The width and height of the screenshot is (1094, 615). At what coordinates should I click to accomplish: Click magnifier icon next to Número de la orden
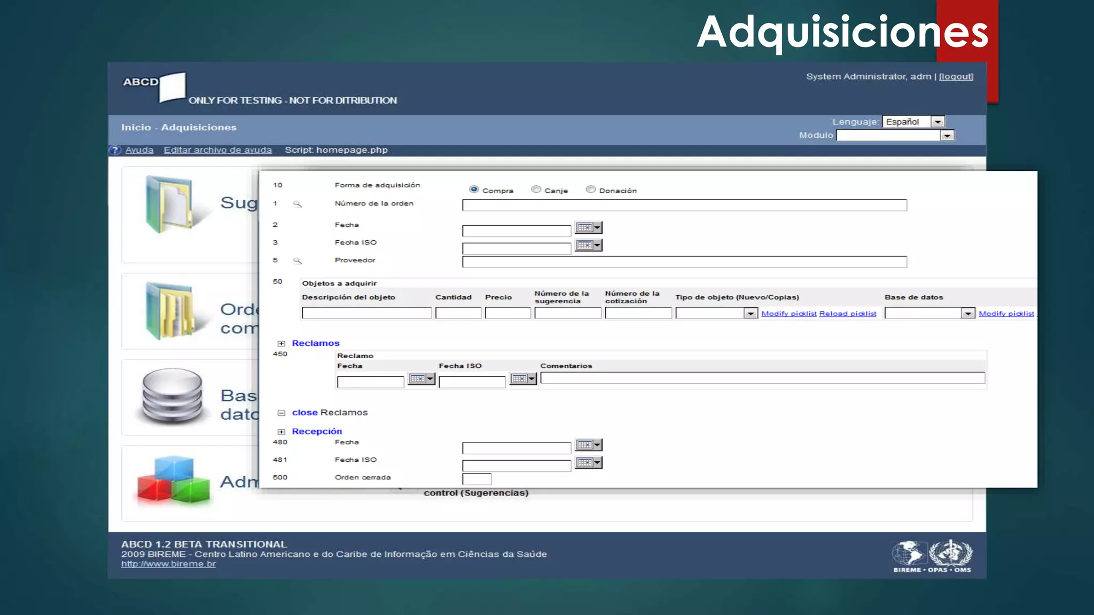pyautogui.click(x=298, y=204)
